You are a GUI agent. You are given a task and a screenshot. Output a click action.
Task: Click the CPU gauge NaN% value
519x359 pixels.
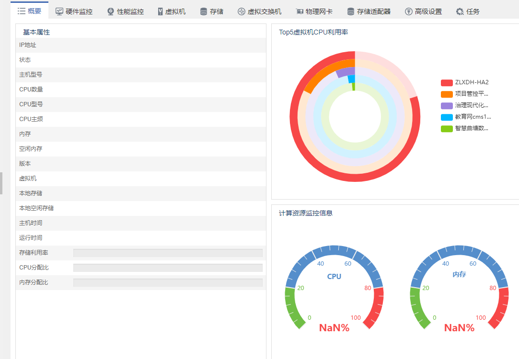[x=334, y=328]
